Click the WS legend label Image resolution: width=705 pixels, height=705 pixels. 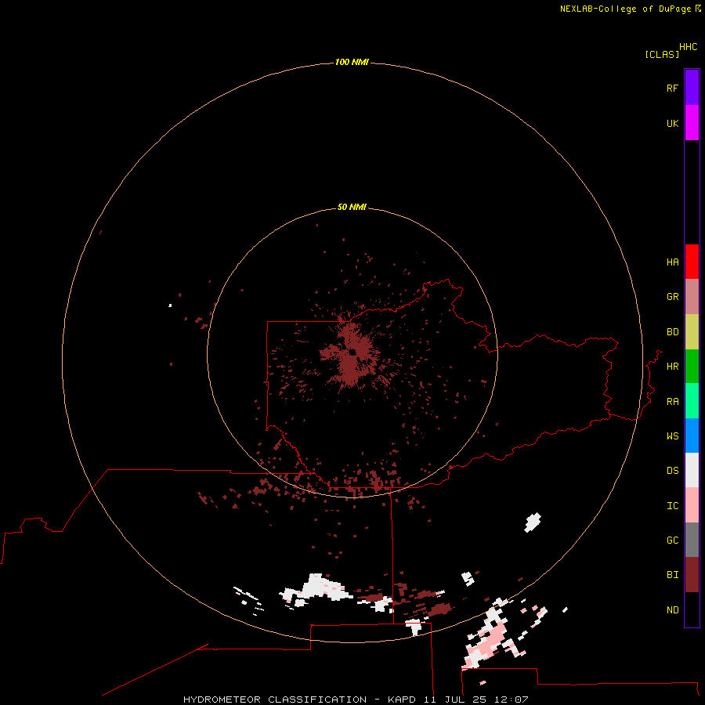pyautogui.click(x=672, y=436)
